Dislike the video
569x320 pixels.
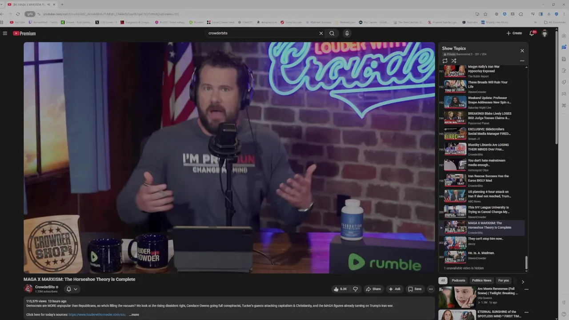coord(355,289)
